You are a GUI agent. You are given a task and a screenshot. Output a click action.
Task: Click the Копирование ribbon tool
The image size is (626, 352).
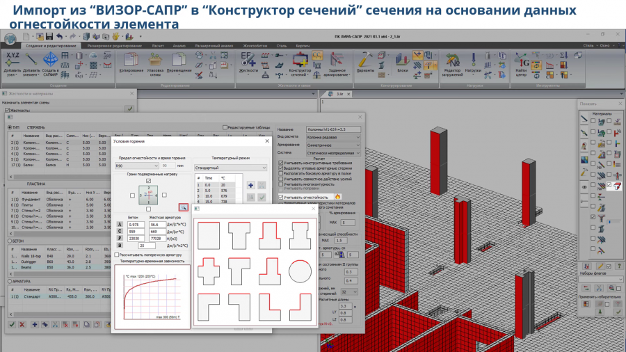131,61
